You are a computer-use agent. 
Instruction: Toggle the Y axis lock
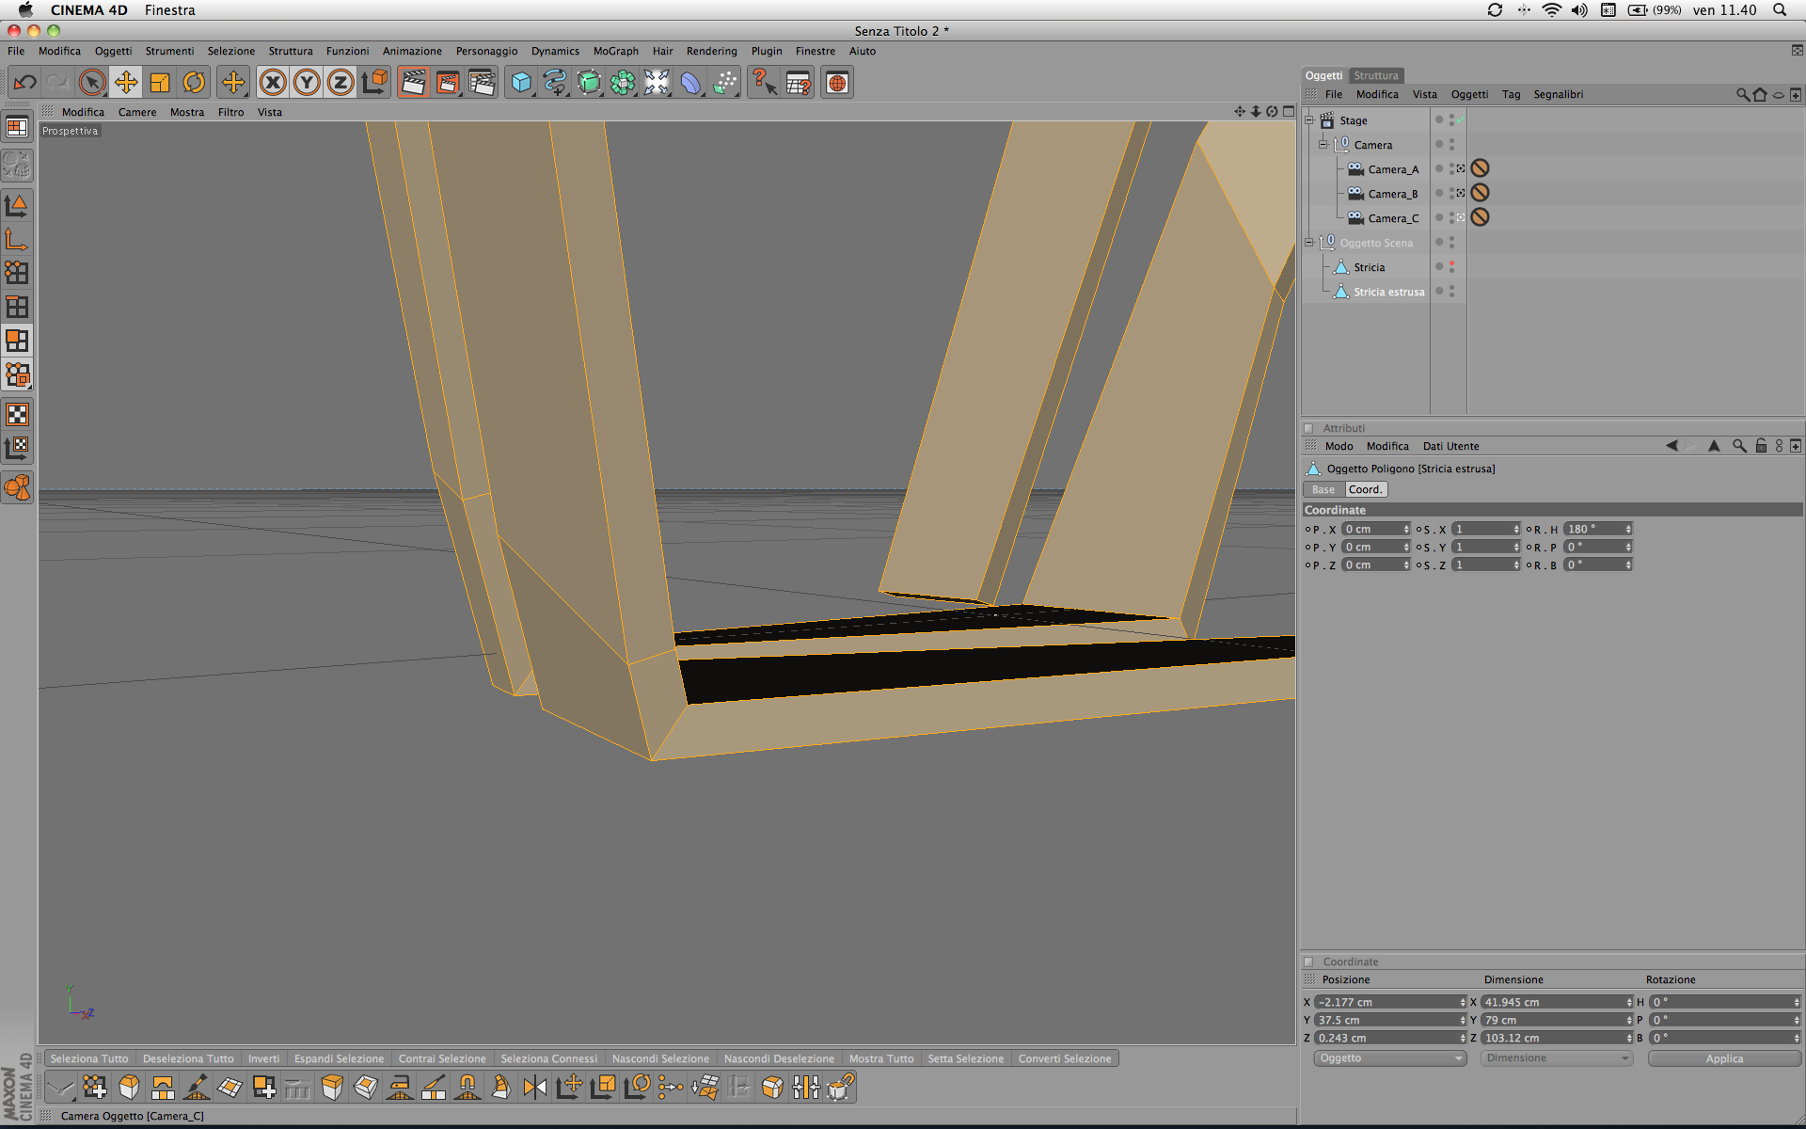[307, 83]
